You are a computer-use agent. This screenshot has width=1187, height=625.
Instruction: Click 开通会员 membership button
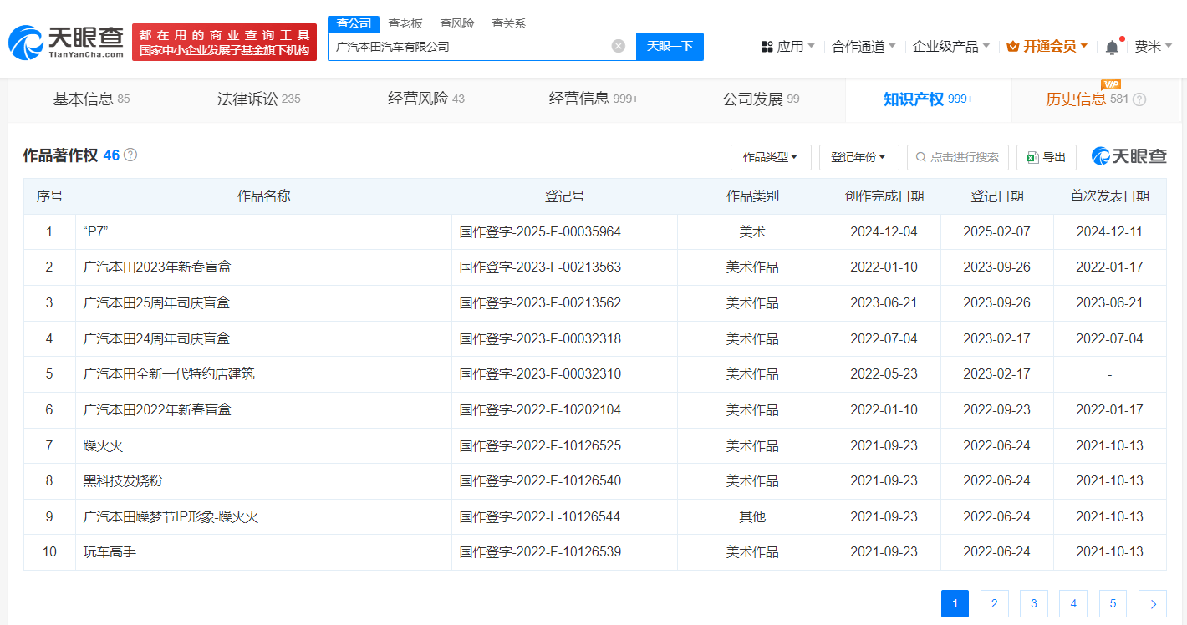1047,47
